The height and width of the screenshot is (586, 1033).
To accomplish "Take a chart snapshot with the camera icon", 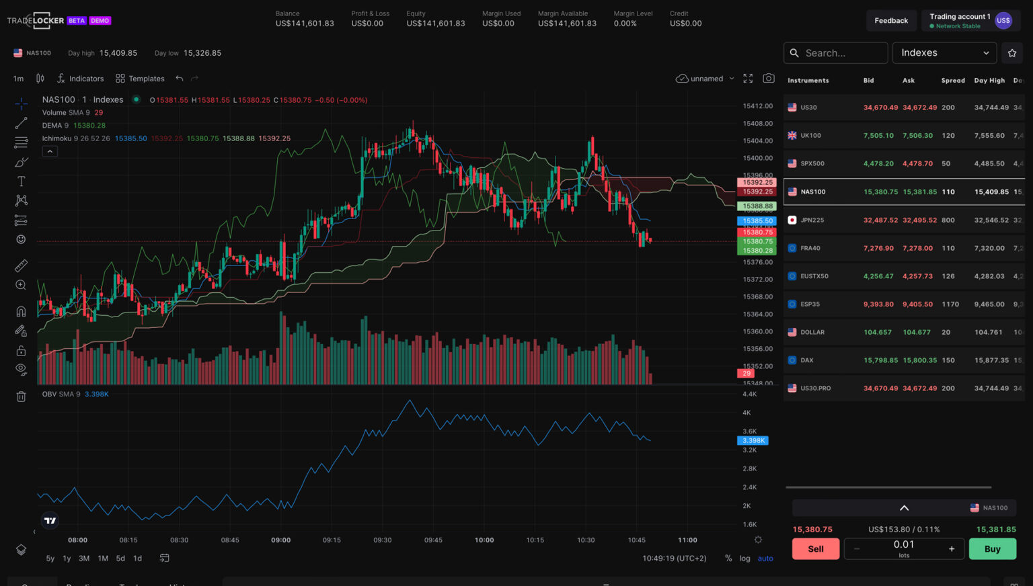I will coord(769,79).
